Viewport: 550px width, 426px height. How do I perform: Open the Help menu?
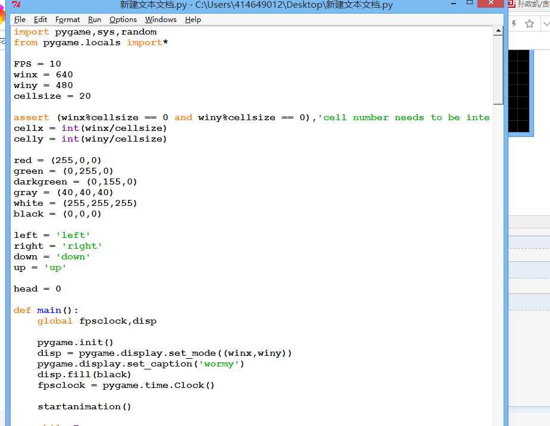click(193, 20)
